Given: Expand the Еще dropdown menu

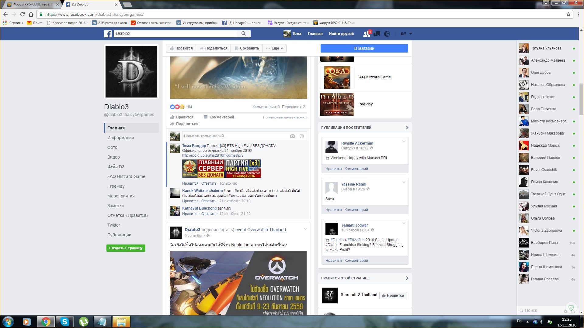Looking at the screenshot, I should click(x=274, y=48).
